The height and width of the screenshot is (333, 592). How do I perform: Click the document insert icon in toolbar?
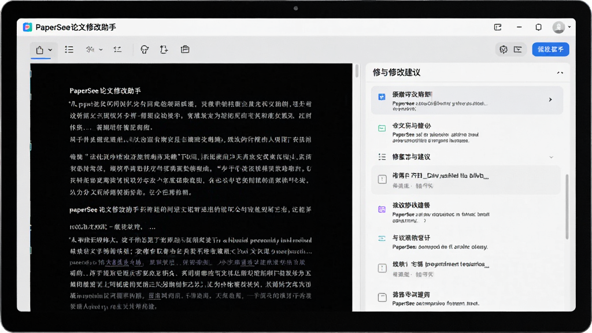(x=164, y=50)
